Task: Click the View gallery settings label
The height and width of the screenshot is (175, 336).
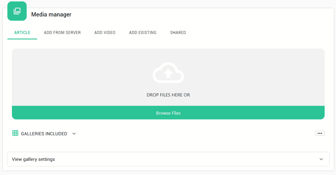Action: pos(33,159)
